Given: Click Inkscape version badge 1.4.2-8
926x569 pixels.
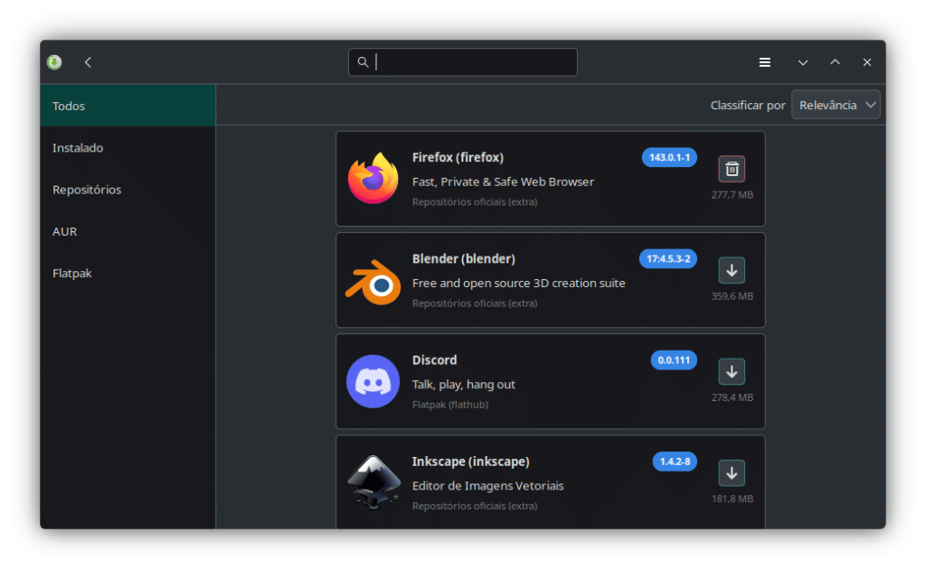Looking at the screenshot, I should 675,462.
